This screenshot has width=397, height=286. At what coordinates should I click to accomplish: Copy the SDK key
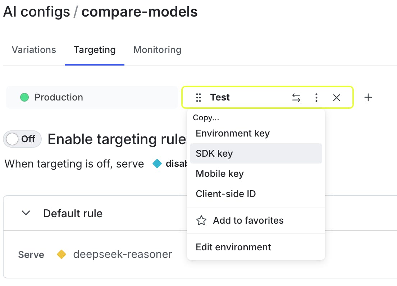point(214,153)
